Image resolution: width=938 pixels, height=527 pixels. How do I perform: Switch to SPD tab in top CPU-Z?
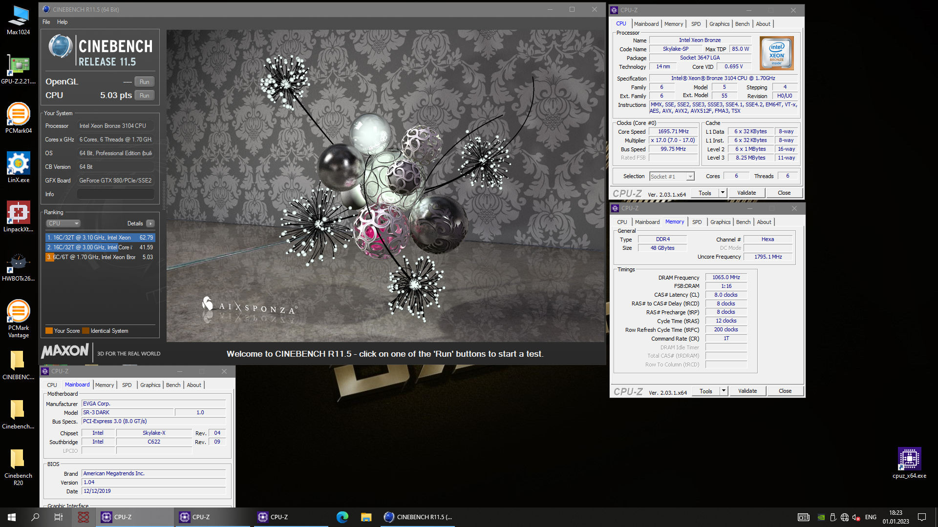696,24
